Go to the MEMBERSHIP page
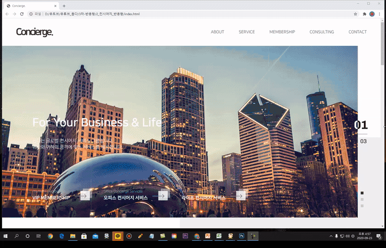Viewport: 386px width, 248px height. point(282,32)
